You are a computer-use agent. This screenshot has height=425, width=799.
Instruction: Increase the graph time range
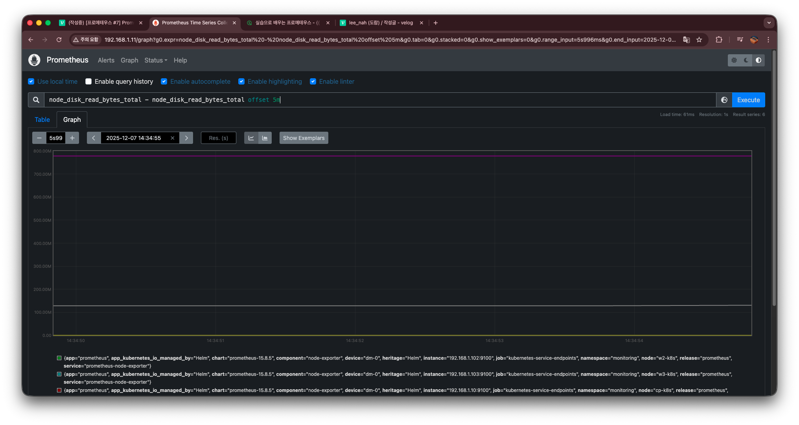click(x=72, y=138)
